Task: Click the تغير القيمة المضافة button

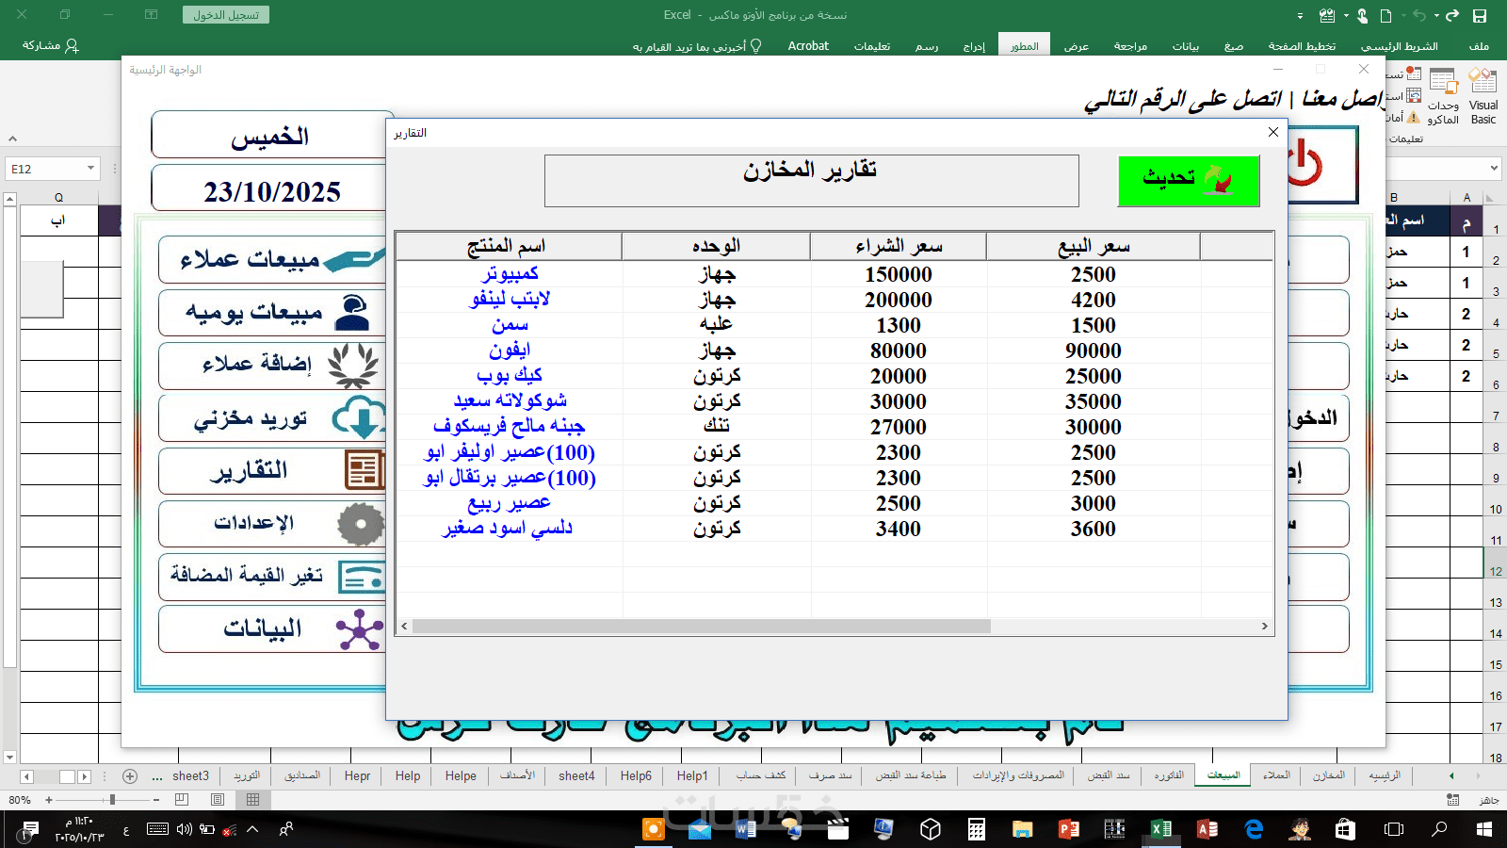Action: (273, 576)
